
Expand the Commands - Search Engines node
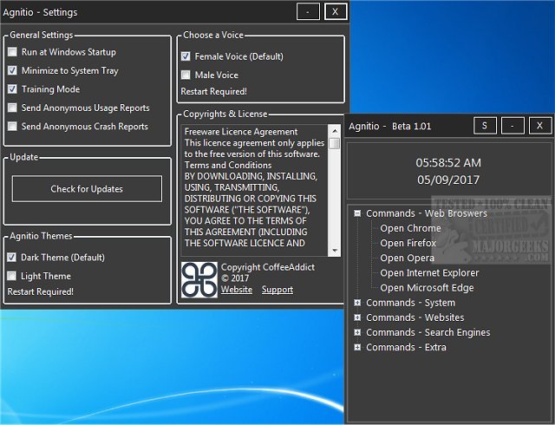coord(357,332)
